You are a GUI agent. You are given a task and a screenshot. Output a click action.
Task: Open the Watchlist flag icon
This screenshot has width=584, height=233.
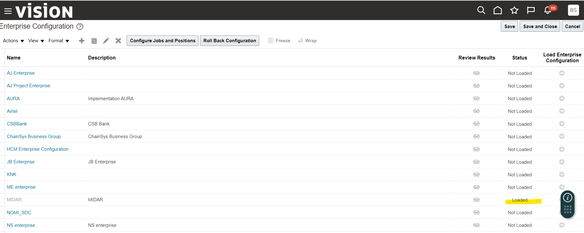click(531, 10)
